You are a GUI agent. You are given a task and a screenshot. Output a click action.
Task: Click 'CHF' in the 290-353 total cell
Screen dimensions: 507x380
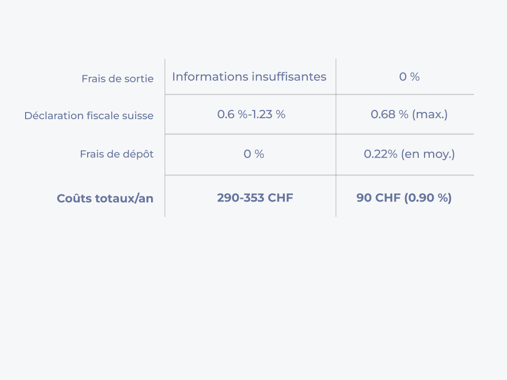[281, 198]
